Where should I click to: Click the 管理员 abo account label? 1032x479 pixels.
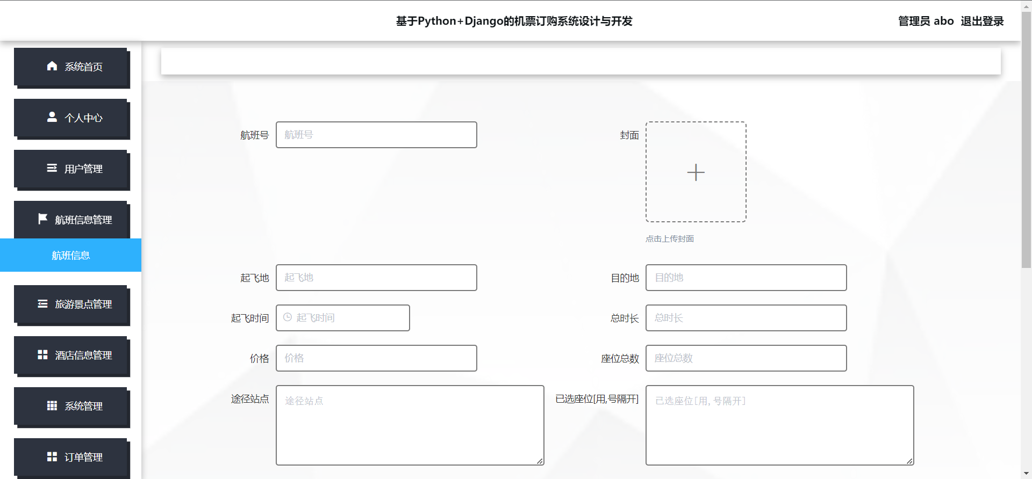pyautogui.click(x=926, y=21)
